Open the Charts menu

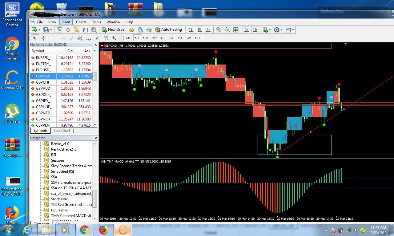pos(81,22)
